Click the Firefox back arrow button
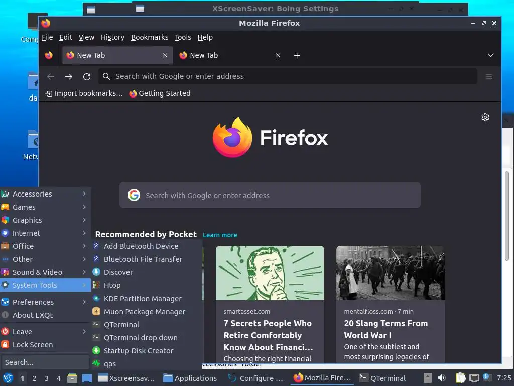 pos(51,77)
